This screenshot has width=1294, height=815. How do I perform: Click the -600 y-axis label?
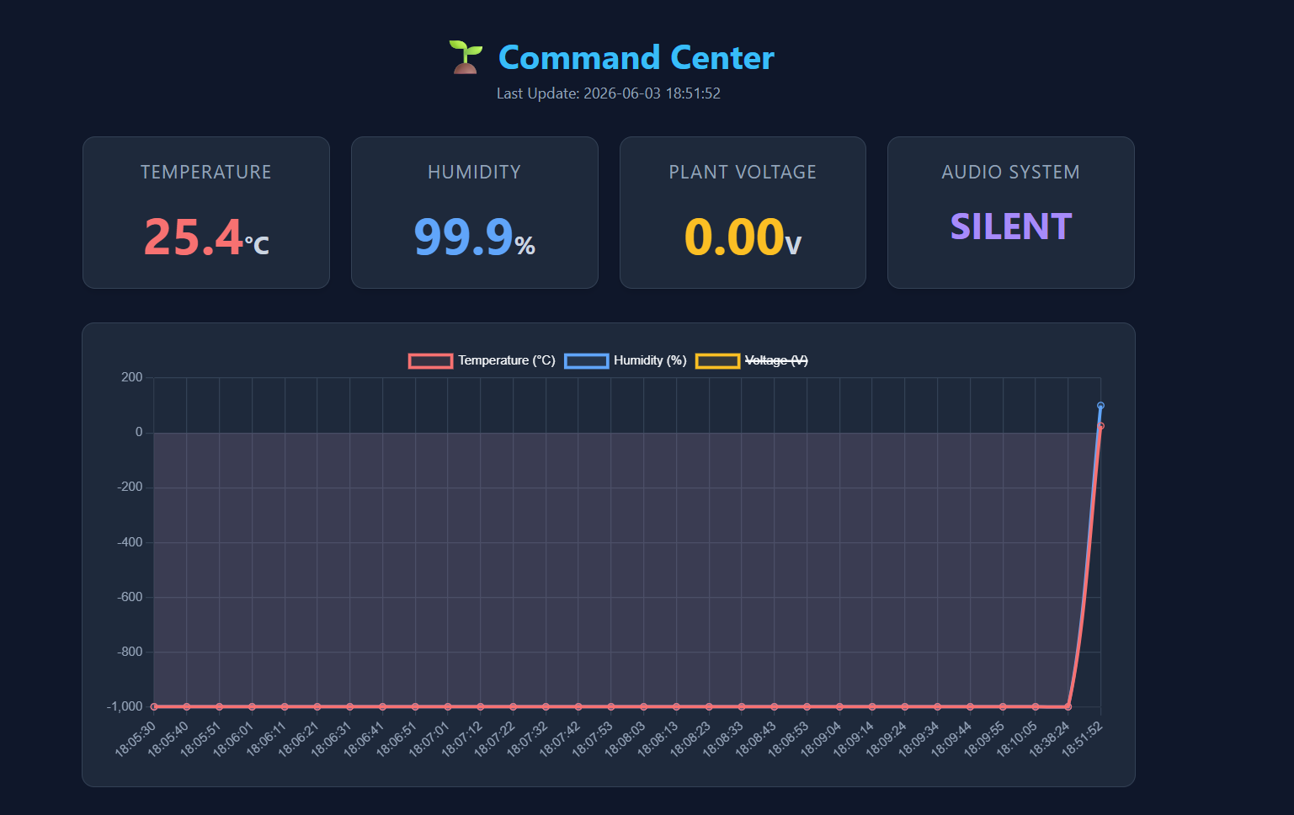click(130, 597)
